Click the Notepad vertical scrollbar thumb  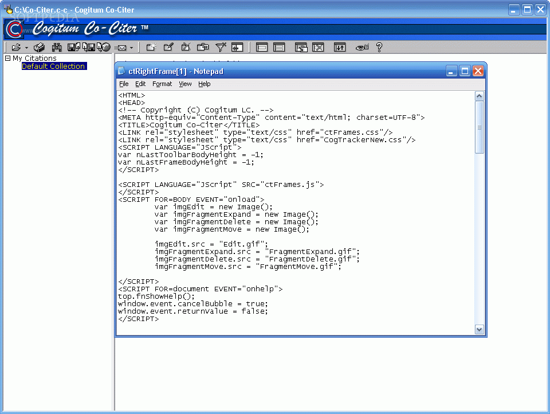point(480,127)
